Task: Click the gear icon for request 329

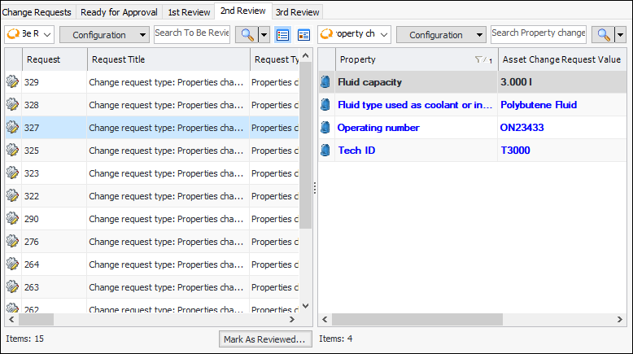Action: [x=12, y=82]
